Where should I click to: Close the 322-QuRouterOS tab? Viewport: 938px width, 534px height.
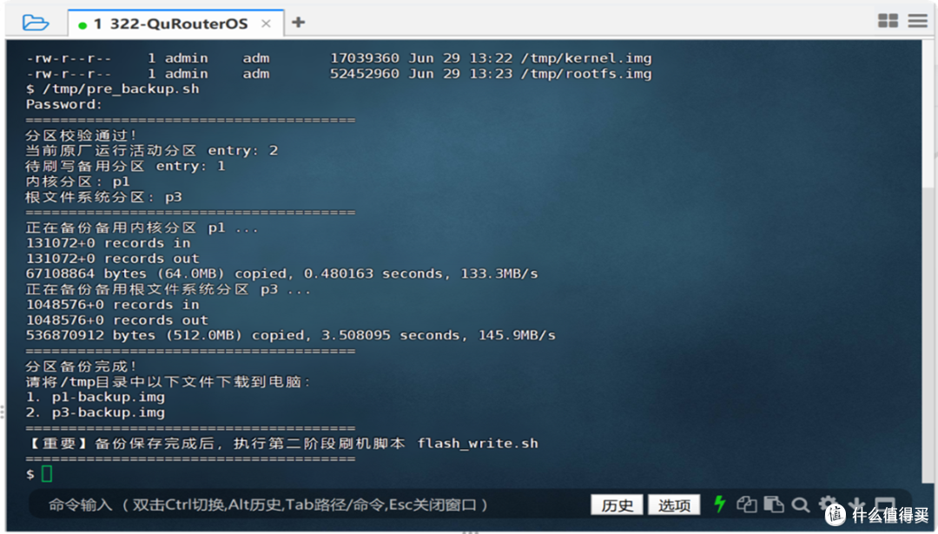(267, 24)
